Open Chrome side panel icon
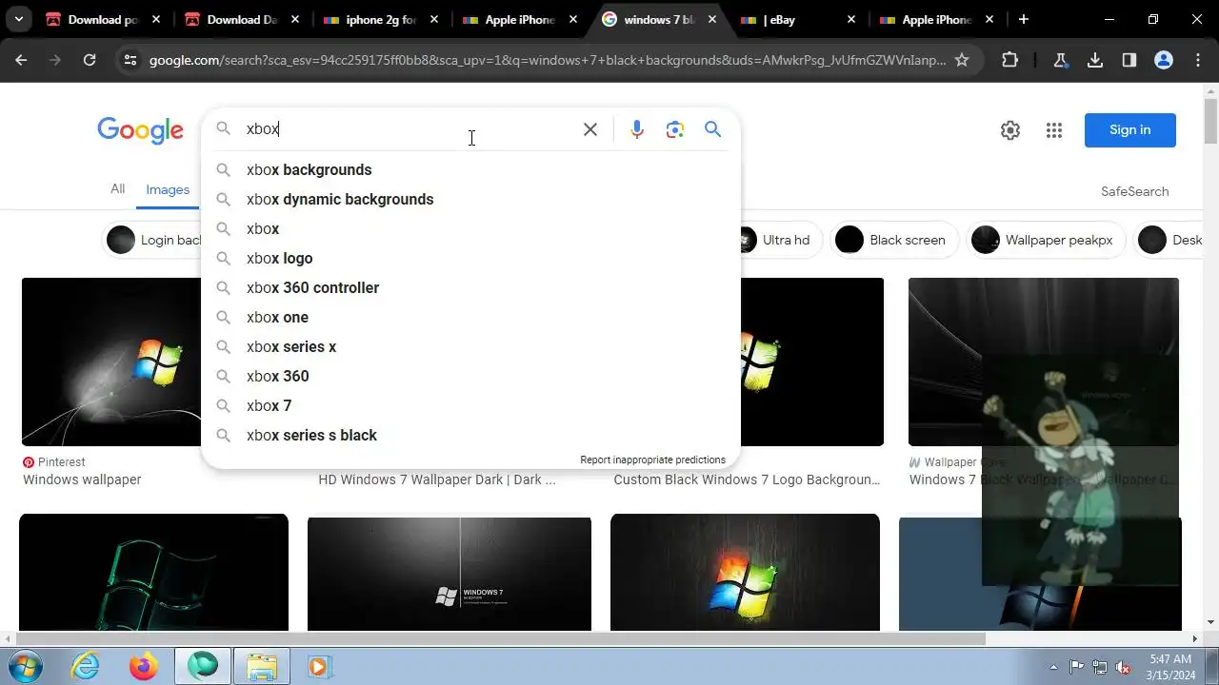This screenshot has height=685, width=1219. pyautogui.click(x=1129, y=60)
